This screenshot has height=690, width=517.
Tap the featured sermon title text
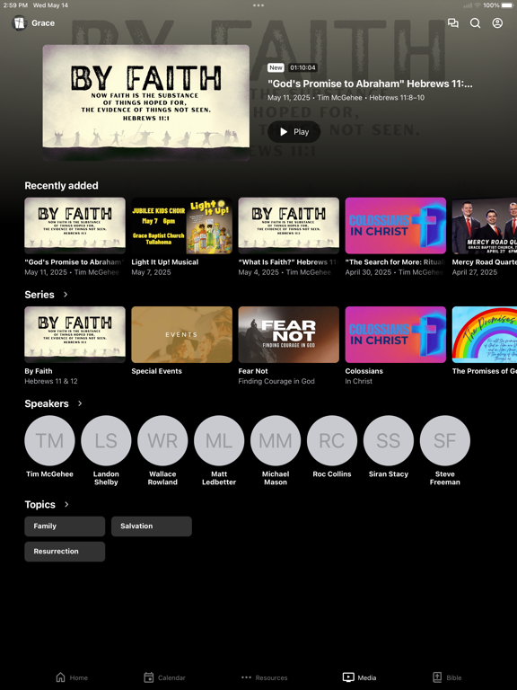pyautogui.click(x=370, y=84)
